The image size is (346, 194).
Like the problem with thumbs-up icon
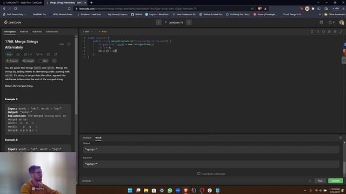click(x=28, y=54)
